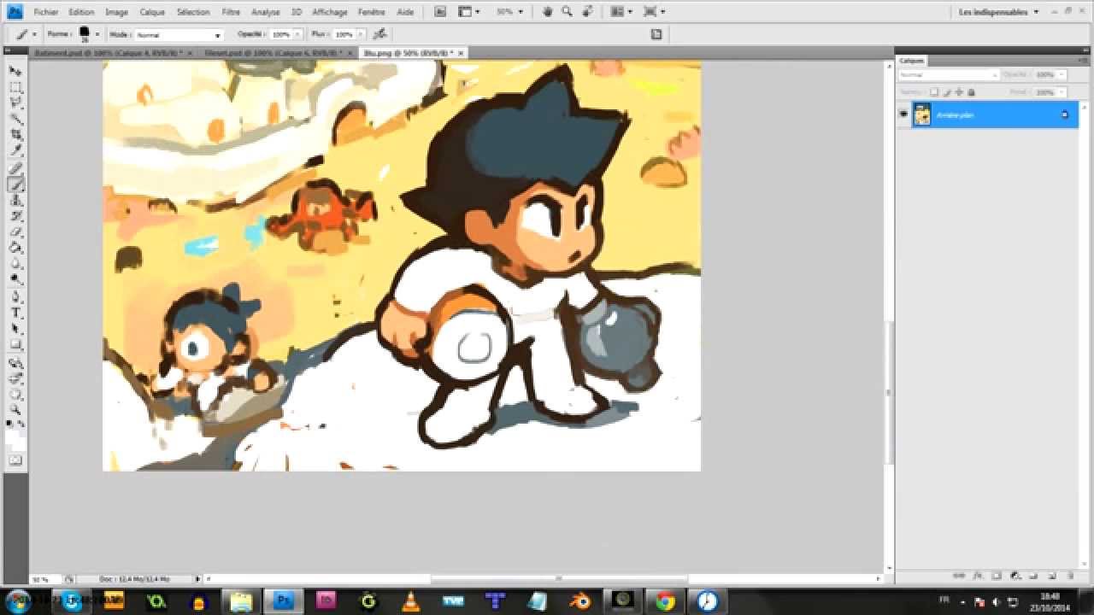Select the Quick Selection tool
1094x615 pixels.
coord(15,120)
